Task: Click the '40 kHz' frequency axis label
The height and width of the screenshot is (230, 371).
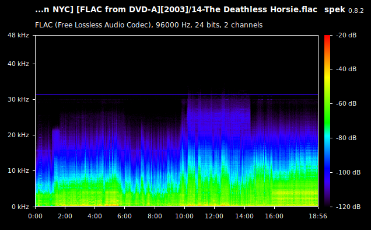Action: click(18, 64)
